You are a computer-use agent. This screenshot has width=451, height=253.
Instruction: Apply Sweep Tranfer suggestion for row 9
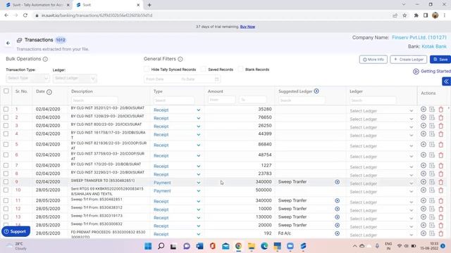click(337, 182)
